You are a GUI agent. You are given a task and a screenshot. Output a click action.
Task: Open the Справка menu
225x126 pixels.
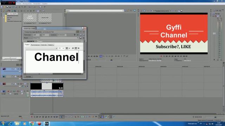click(x=45, y=3)
